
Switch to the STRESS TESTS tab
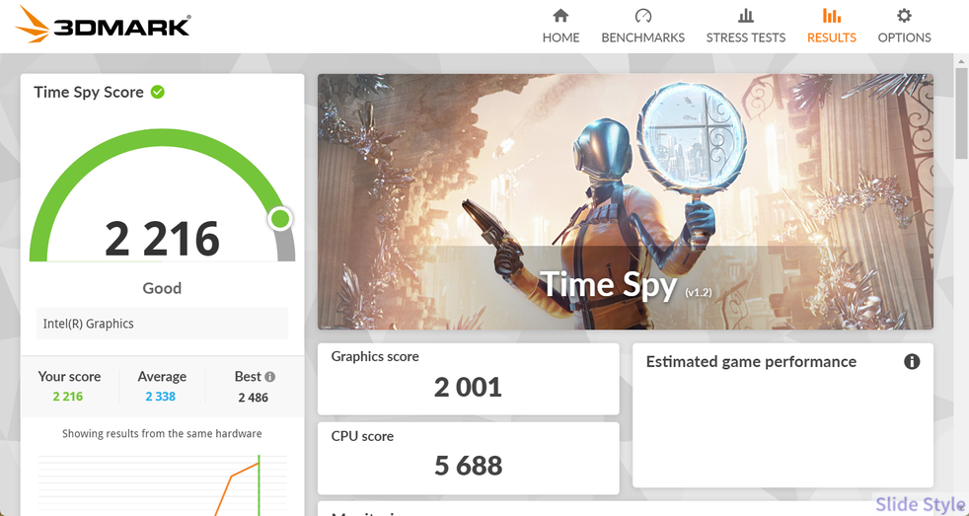[746, 37]
